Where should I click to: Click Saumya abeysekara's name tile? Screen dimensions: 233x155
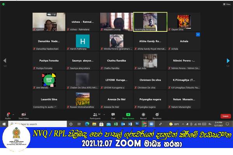point(83,61)
